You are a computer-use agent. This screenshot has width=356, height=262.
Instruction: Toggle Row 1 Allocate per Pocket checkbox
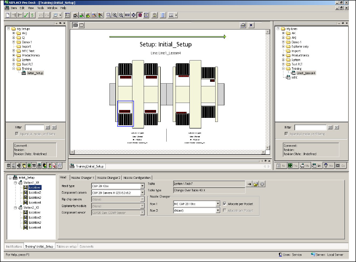224,203
